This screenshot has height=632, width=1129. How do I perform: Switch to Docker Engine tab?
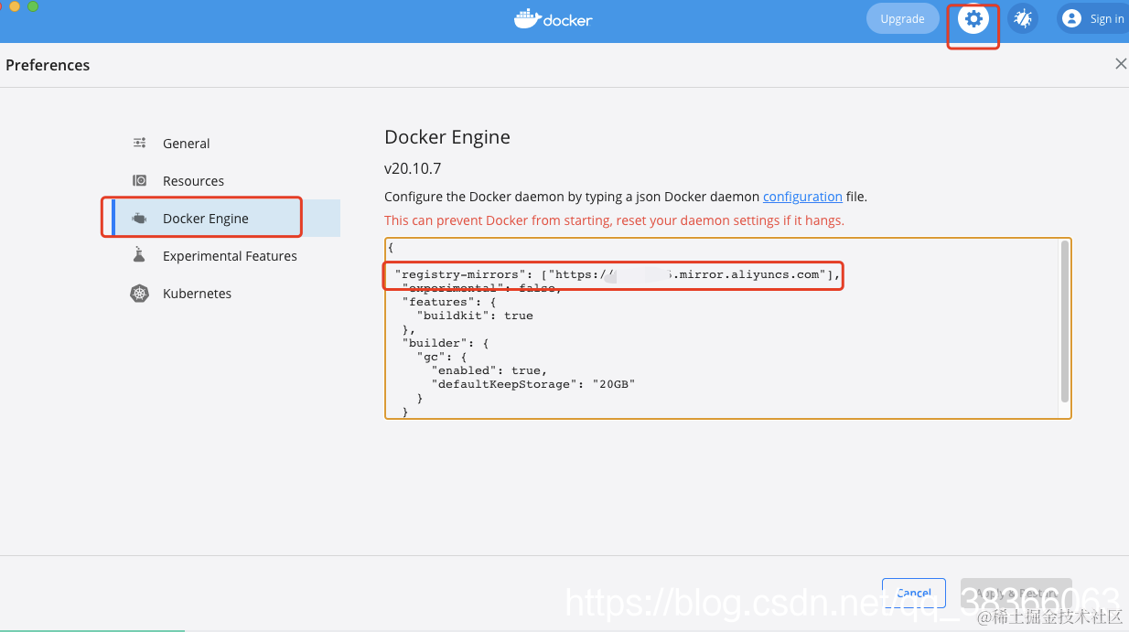click(226, 218)
